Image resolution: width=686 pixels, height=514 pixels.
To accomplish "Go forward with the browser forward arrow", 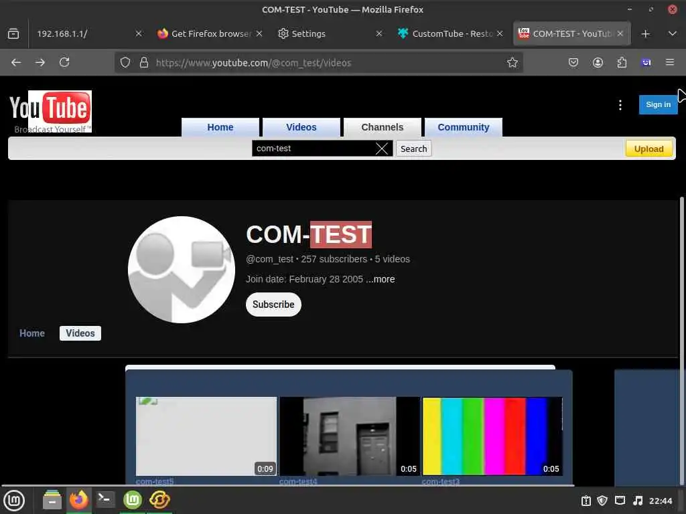I will click(40, 62).
